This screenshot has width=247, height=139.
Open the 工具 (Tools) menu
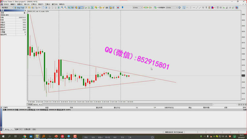(47, 4)
